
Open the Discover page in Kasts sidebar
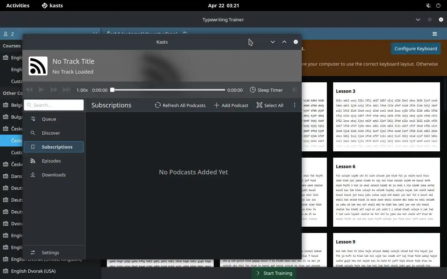[54, 133]
